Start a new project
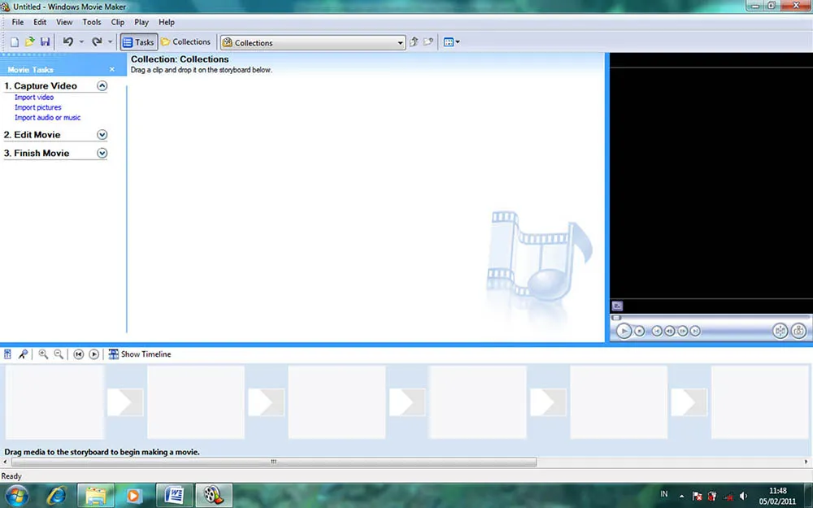 (x=14, y=41)
